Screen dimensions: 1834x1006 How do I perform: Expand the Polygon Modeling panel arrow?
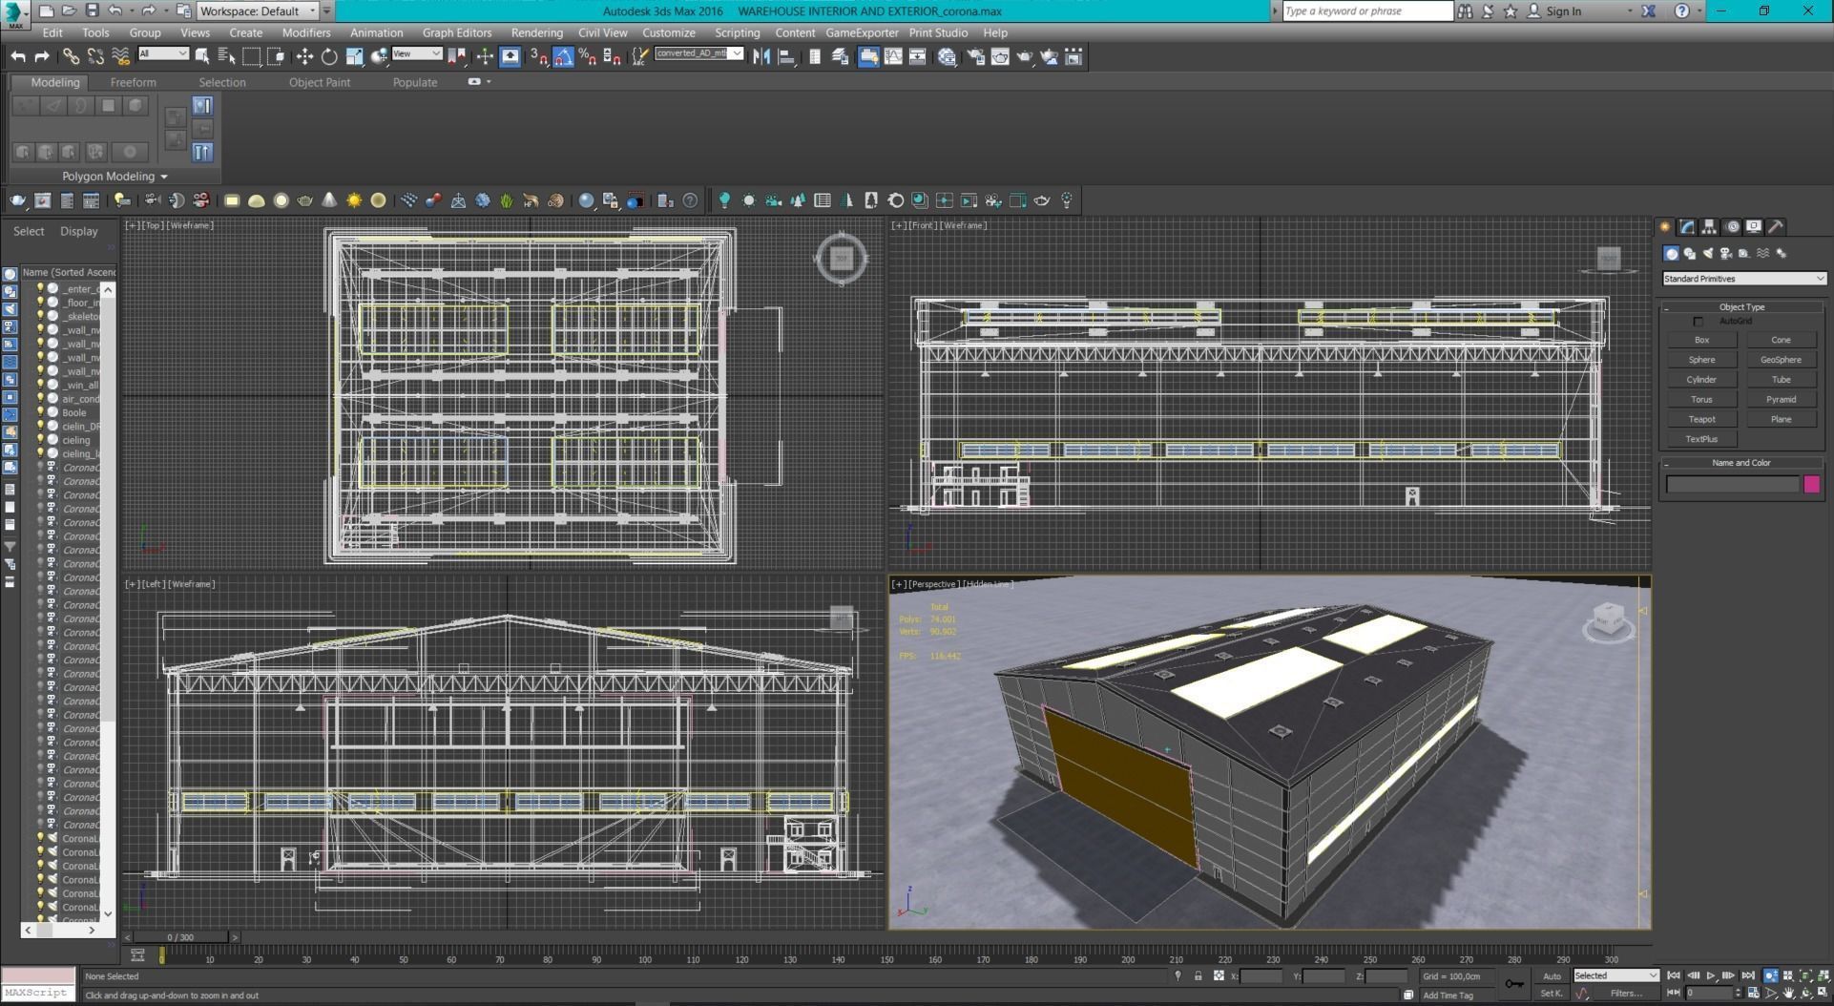coord(164,177)
